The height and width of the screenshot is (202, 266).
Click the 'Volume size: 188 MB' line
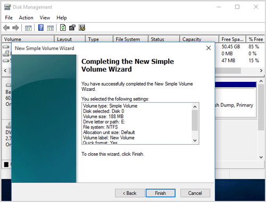tap(103, 116)
